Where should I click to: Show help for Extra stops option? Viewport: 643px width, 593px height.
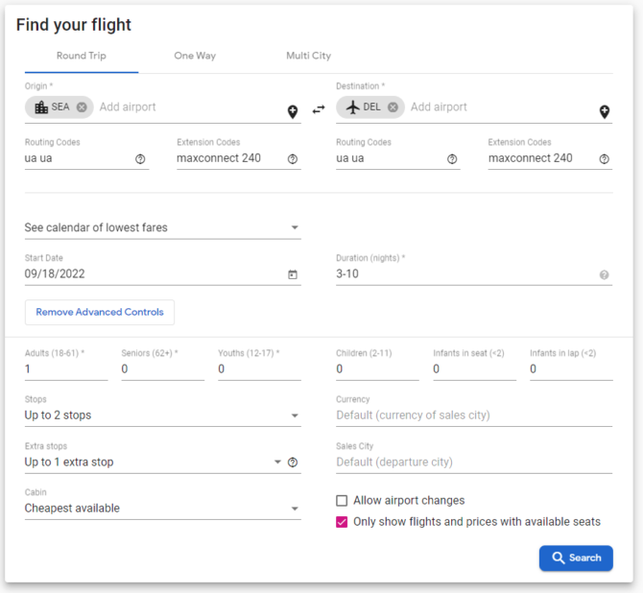(x=293, y=463)
